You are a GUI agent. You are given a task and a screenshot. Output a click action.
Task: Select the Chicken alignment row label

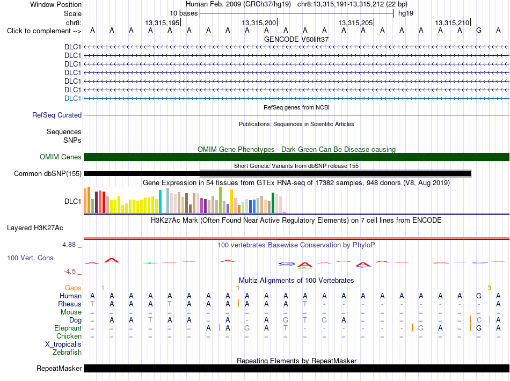(x=69, y=336)
